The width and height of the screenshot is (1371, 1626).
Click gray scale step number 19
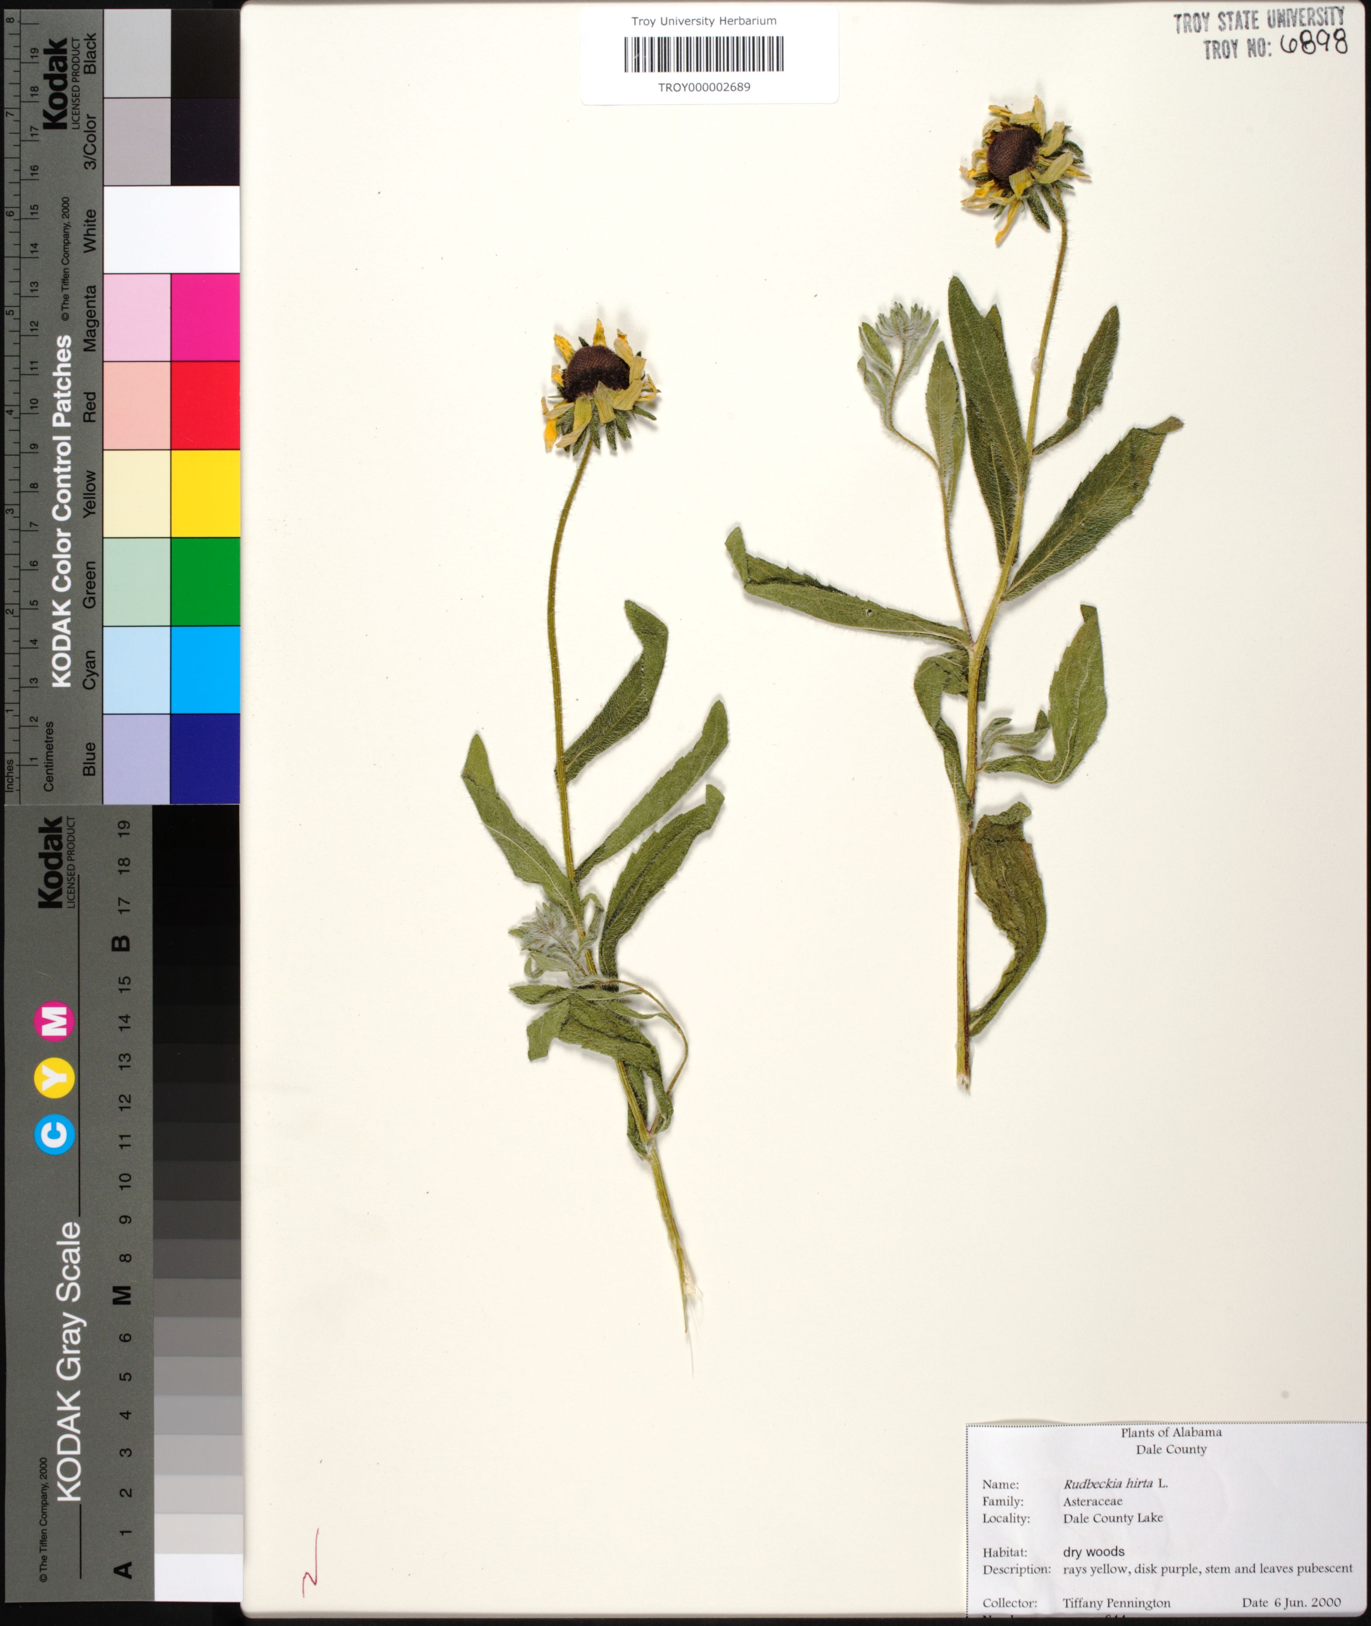(124, 828)
